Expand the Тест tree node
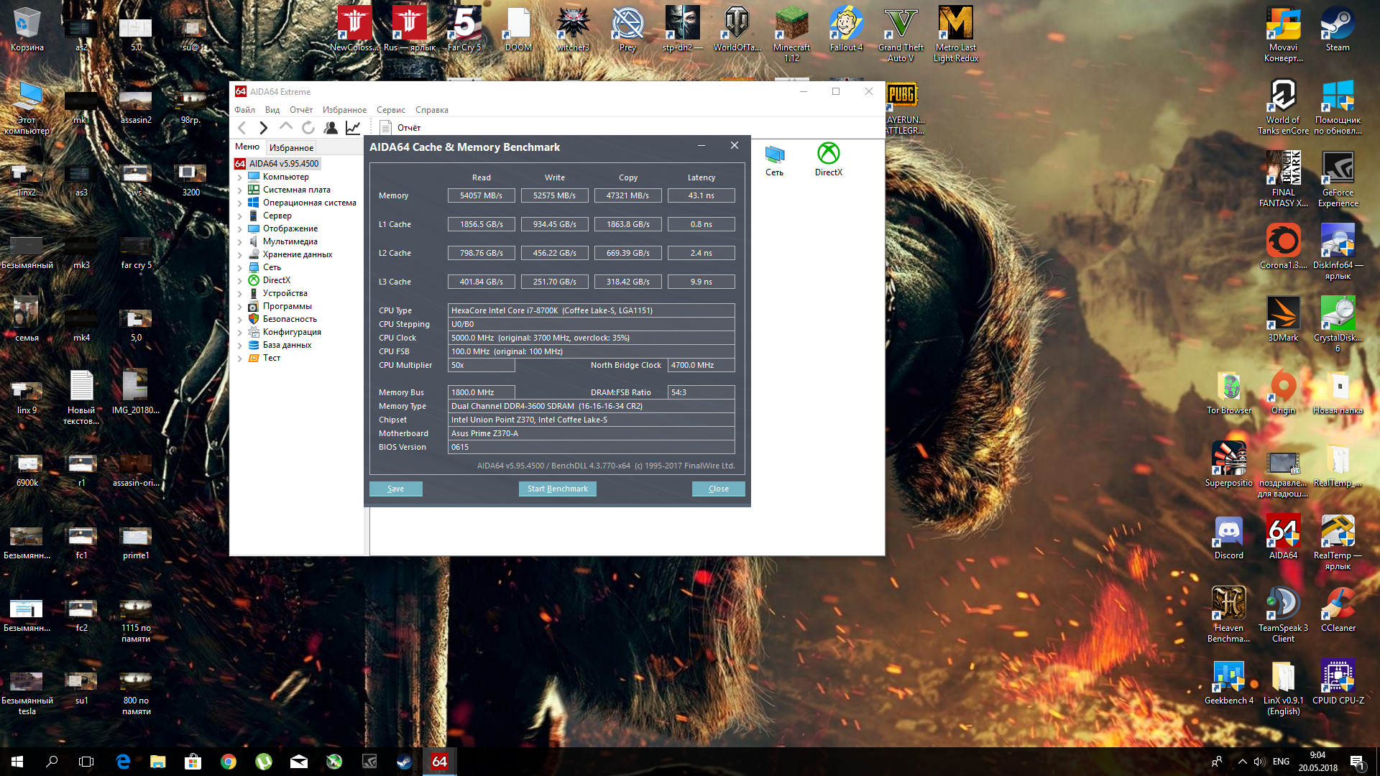Image resolution: width=1380 pixels, height=776 pixels. pyautogui.click(x=240, y=359)
